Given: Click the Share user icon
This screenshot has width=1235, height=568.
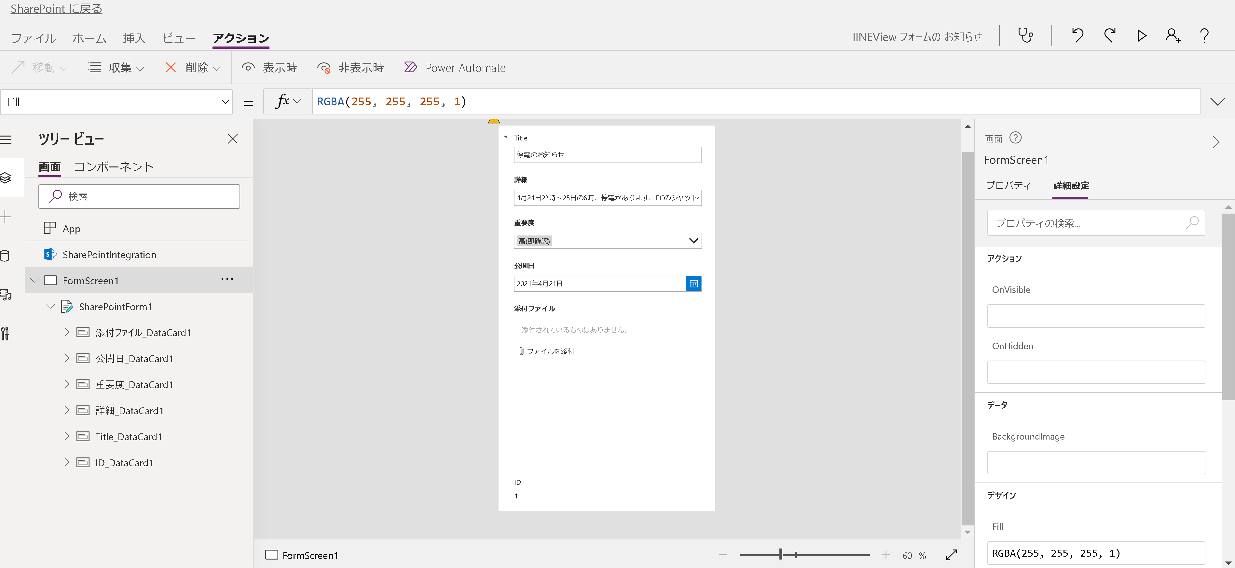Looking at the screenshot, I should pyautogui.click(x=1172, y=35).
